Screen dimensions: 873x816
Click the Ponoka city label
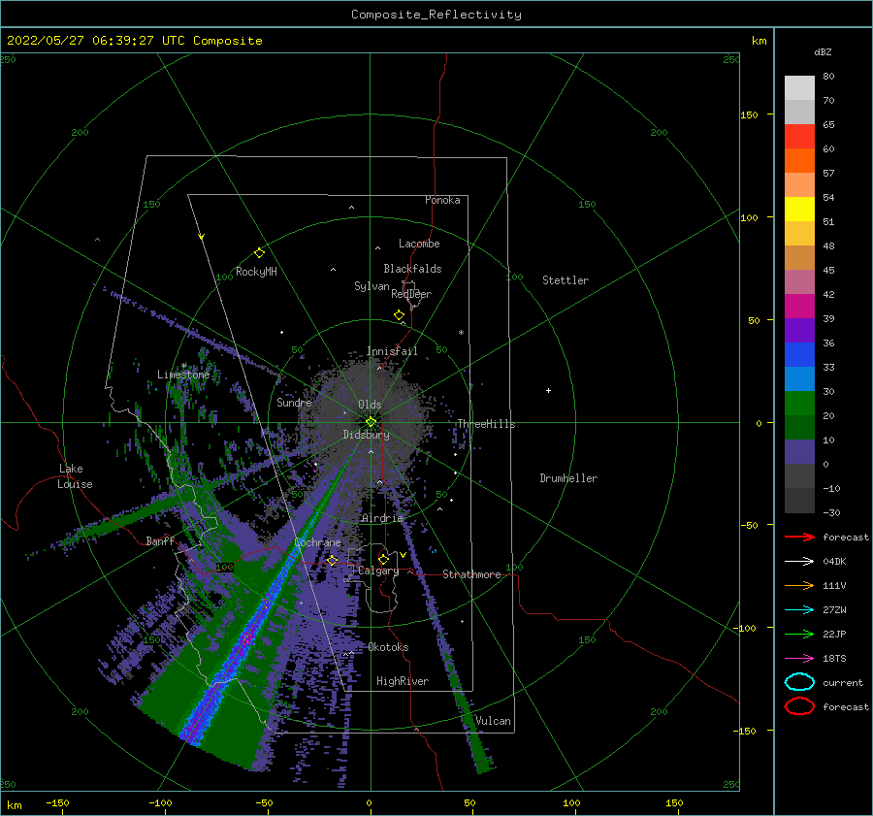tap(442, 200)
